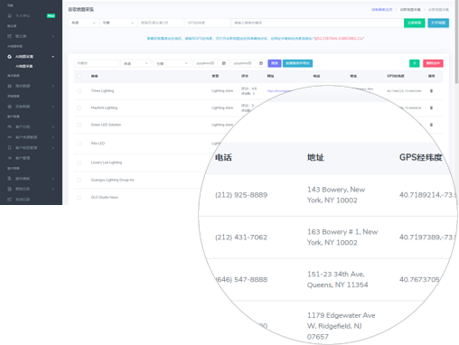Open the 引擎 dropdown in the top collection bar
459x345 pixels.
[x=118, y=23]
